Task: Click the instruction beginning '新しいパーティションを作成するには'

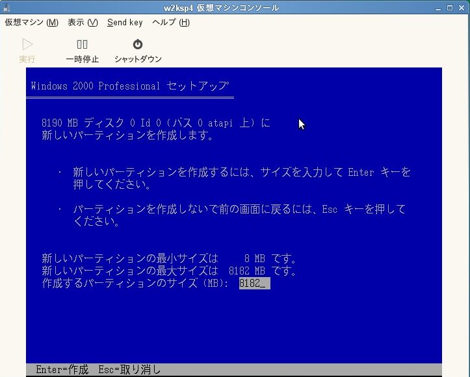Action: [242, 178]
